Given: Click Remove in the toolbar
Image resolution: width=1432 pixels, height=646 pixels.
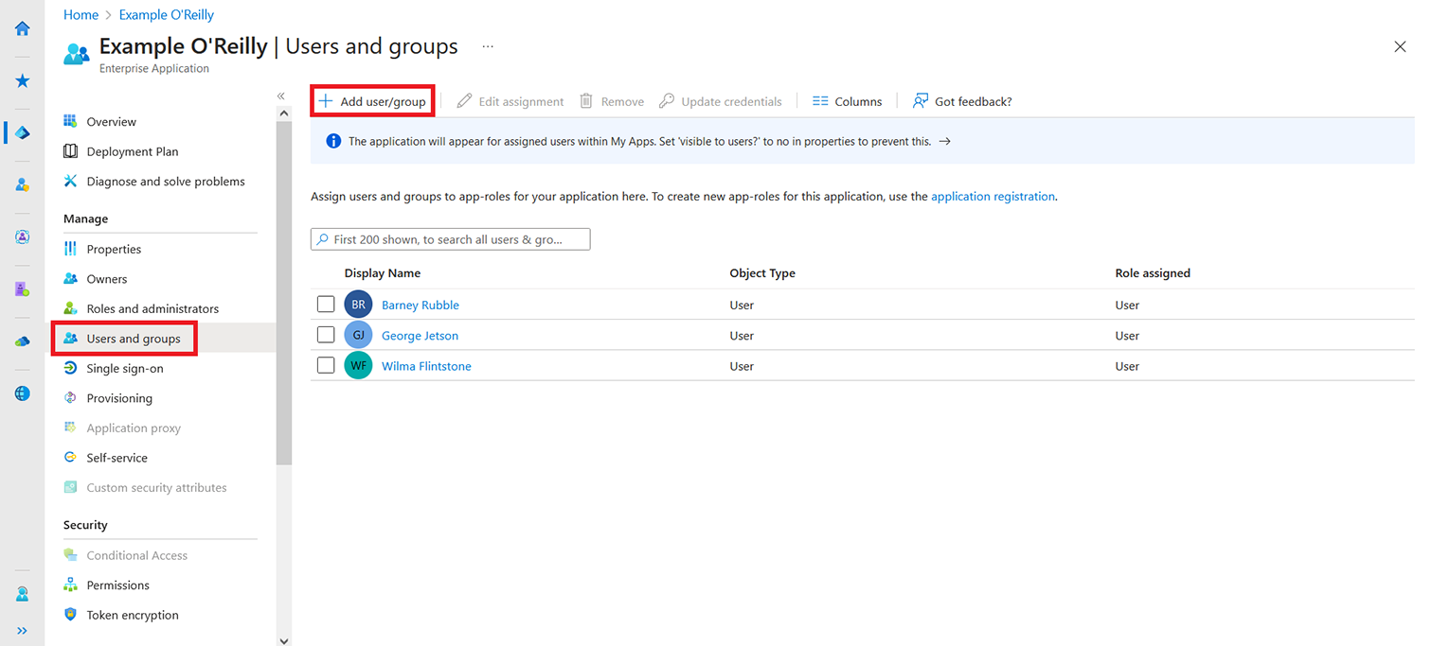Looking at the screenshot, I should tap(612, 101).
